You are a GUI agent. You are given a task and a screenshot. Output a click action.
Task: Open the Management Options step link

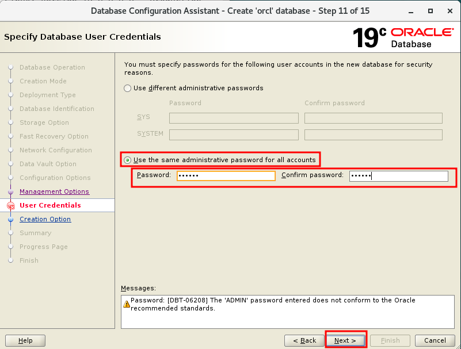(x=55, y=191)
